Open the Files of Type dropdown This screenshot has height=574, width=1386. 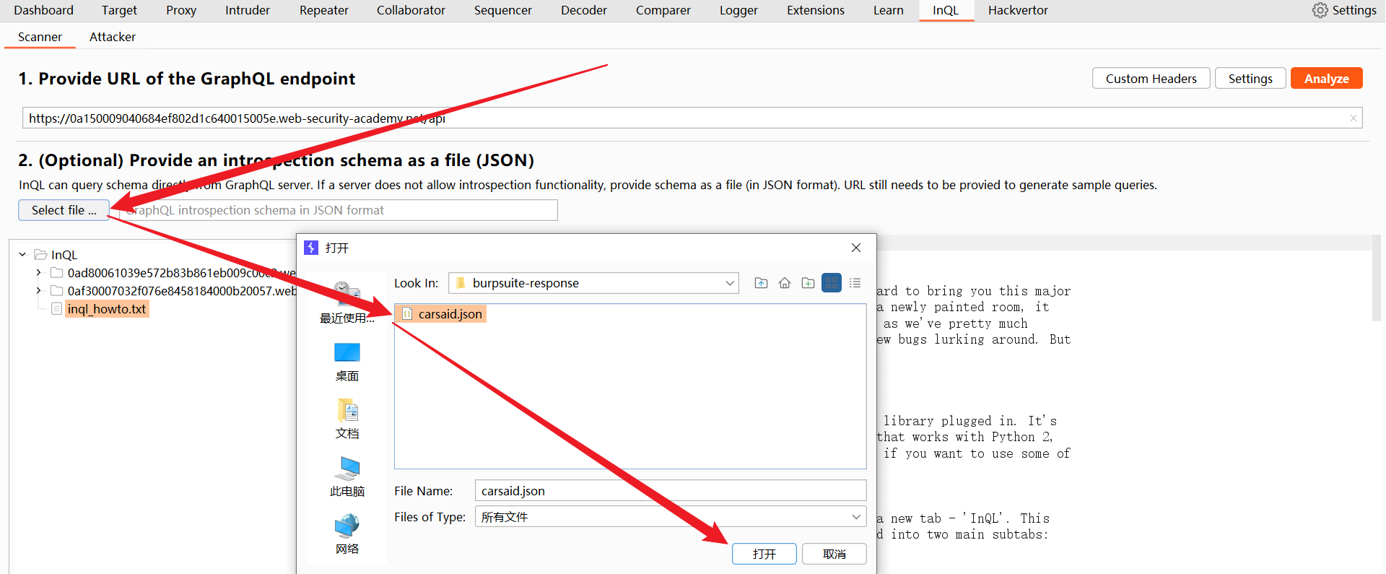[855, 517]
